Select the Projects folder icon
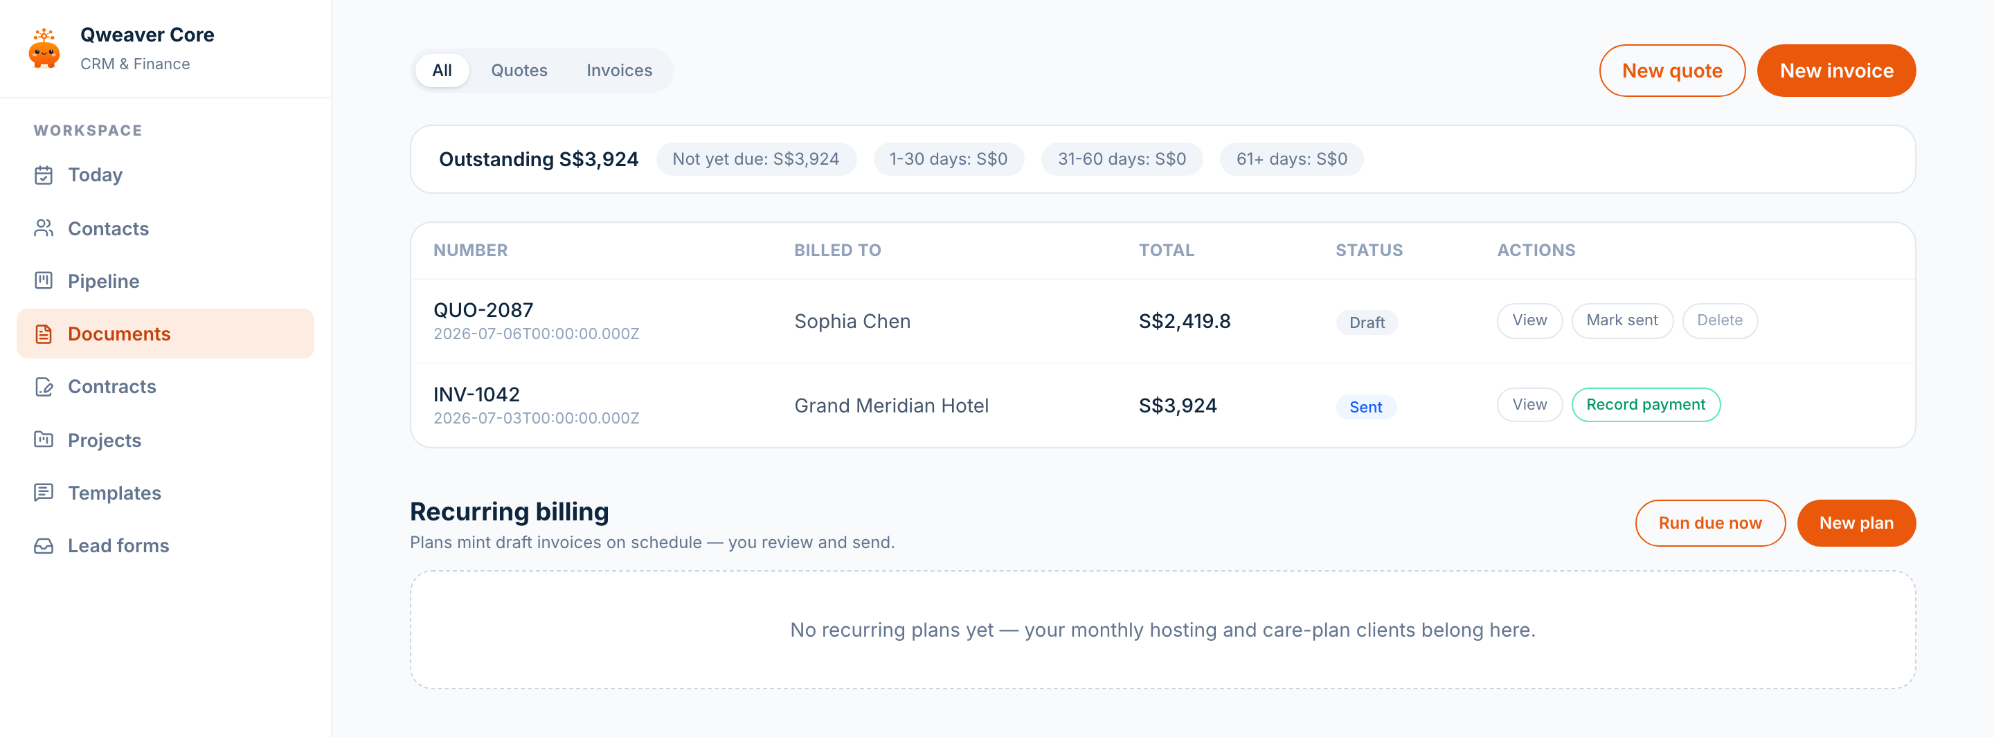The width and height of the screenshot is (1994, 737). tap(44, 439)
